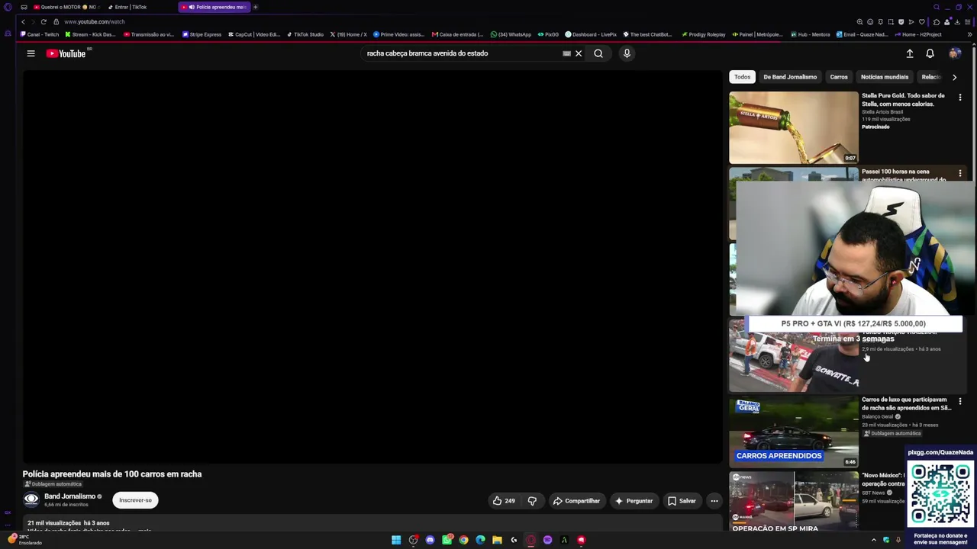Open the Stream - Kick Dashboard bookmark
977x549 pixels.
[91, 34]
